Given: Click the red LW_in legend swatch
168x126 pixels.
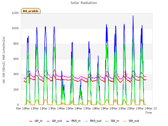Looking at the screenshot, I should tap(31, 121).
